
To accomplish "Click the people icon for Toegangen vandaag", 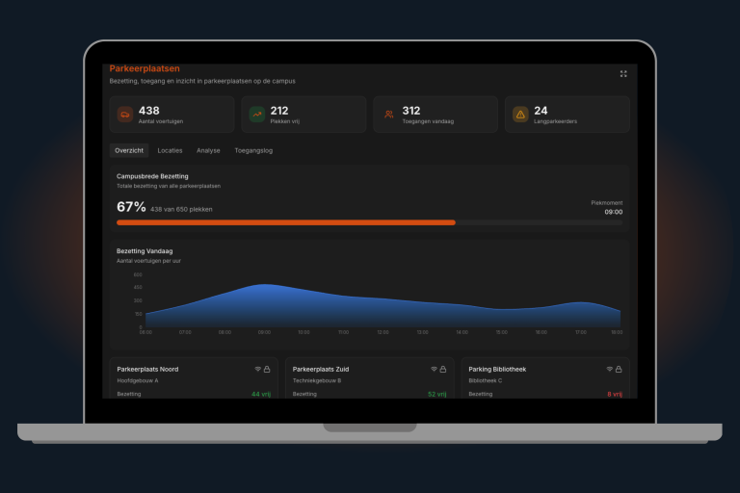I will [388, 115].
